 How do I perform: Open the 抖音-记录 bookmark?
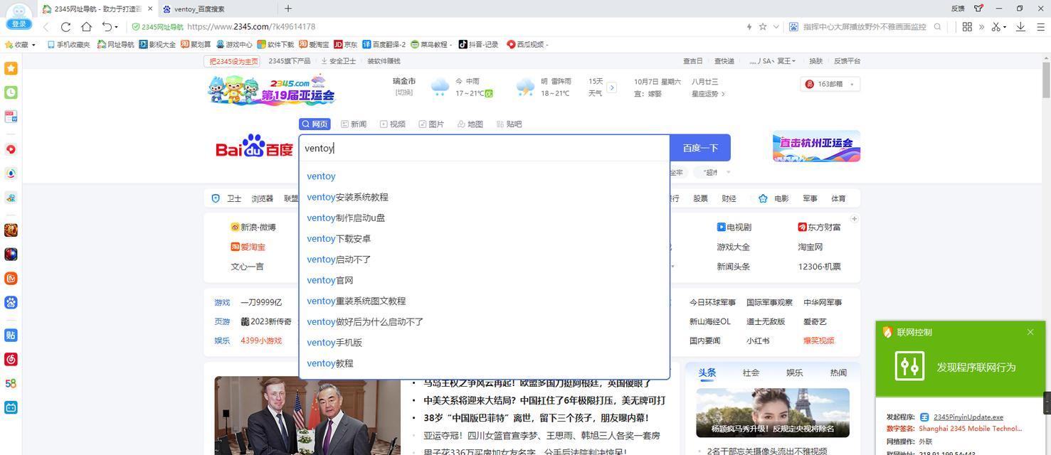[x=479, y=44]
